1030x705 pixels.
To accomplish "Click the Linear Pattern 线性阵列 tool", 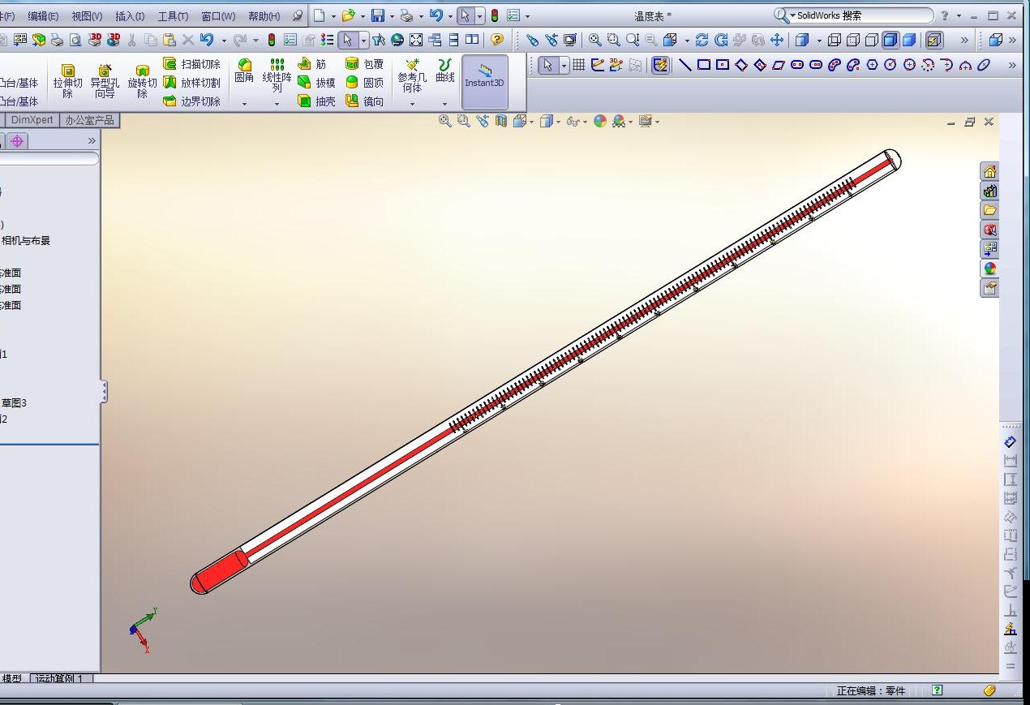I will (x=277, y=75).
